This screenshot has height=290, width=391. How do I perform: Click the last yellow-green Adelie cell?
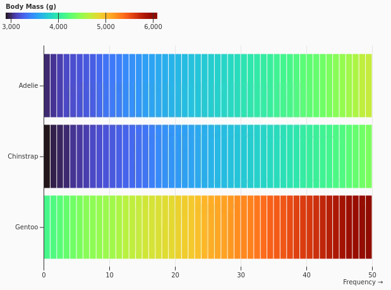click(x=369, y=85)
